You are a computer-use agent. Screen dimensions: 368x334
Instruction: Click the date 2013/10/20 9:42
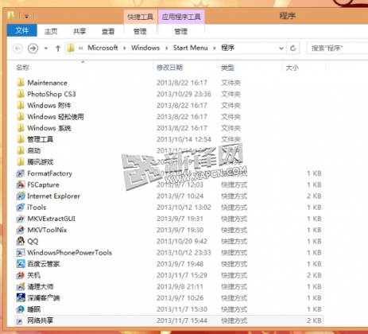click(x=182, y=242)
